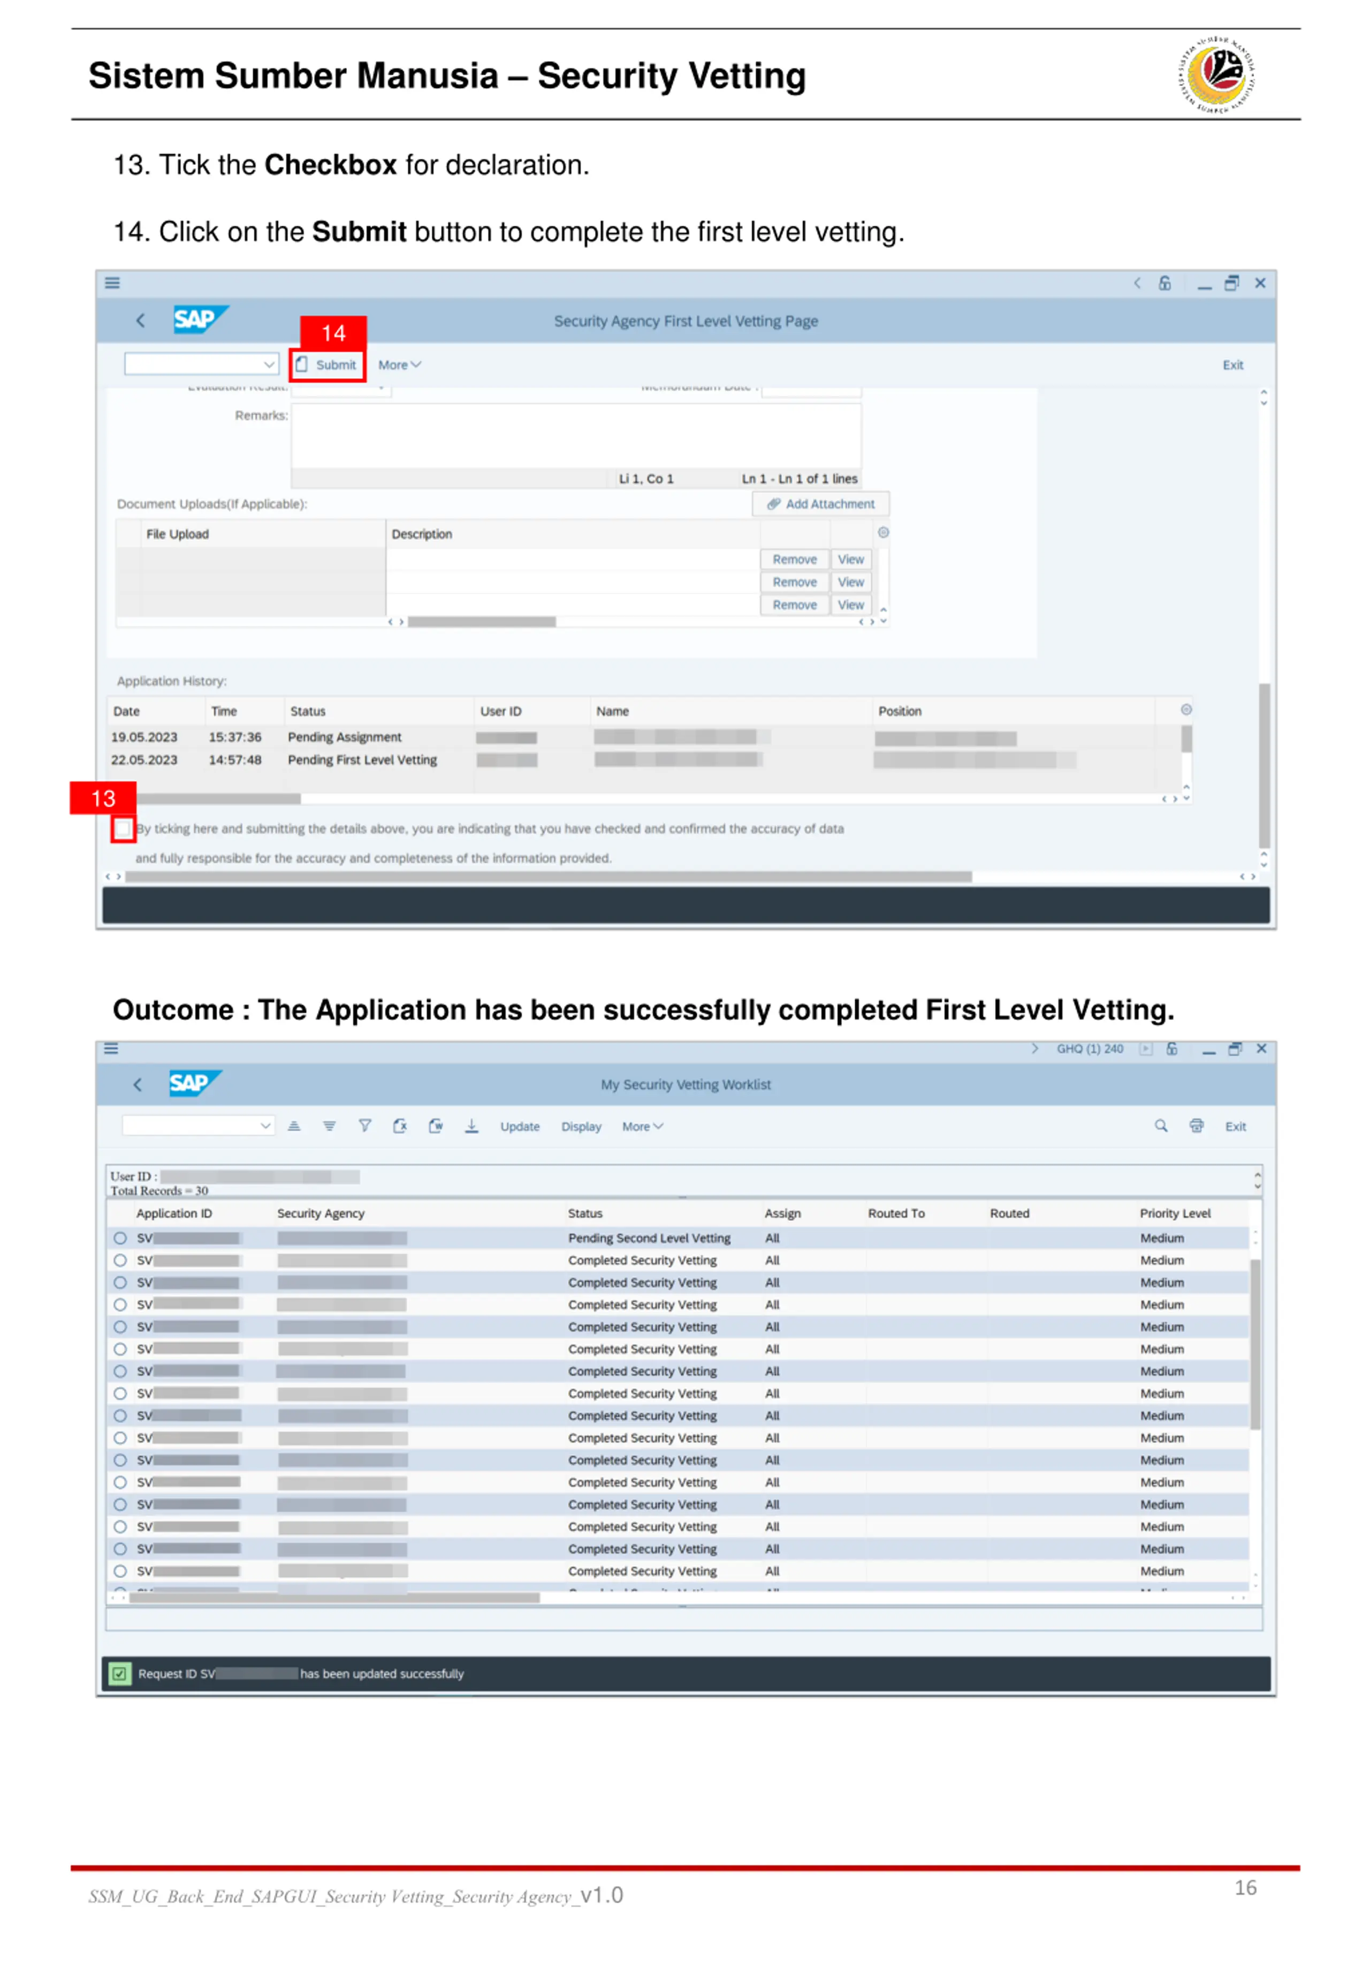Click lock icon in First Level Vetting title bar
Image resolution: width=1370 pixels, height=1979 pixels.
pos(1165,283)
